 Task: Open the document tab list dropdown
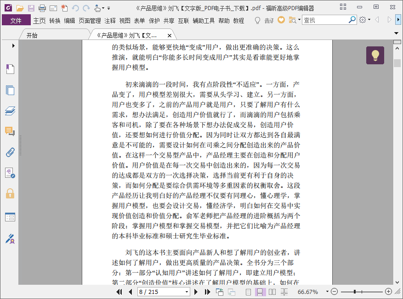click(x=396, y=33)
